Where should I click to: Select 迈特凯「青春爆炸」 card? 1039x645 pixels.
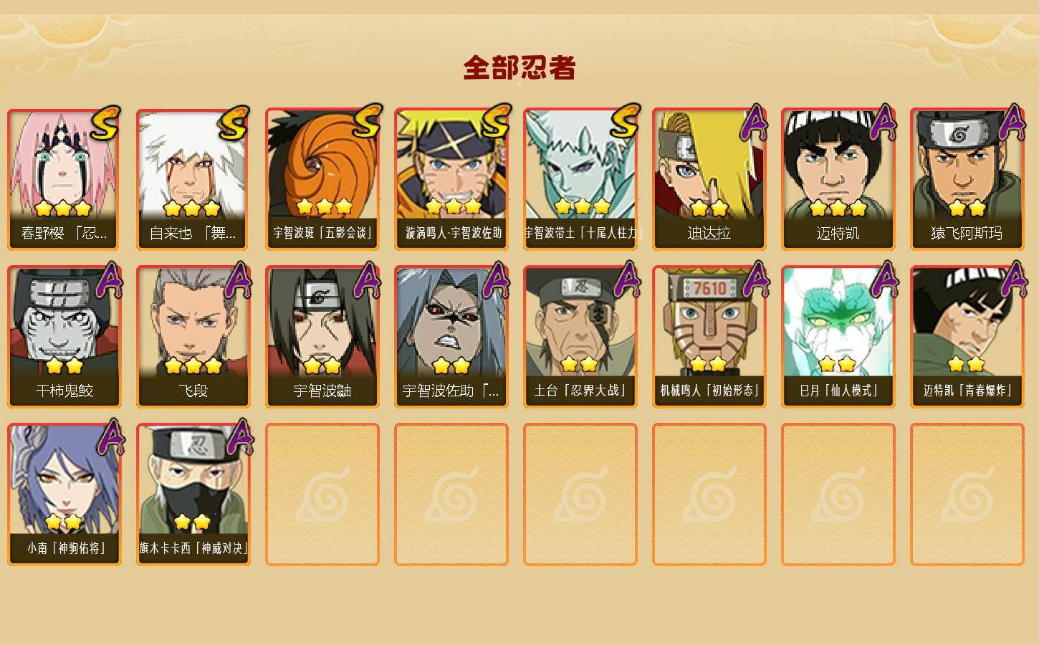(x=967, y=337)
